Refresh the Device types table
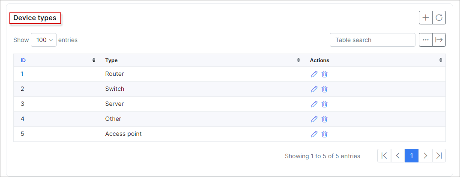This screenshot has width=460, height=177. (439, 18)
